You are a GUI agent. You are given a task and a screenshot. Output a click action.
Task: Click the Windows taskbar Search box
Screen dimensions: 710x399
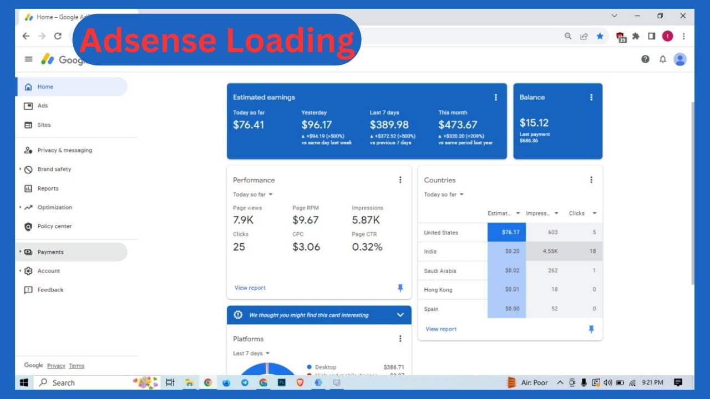pos(83,382)
